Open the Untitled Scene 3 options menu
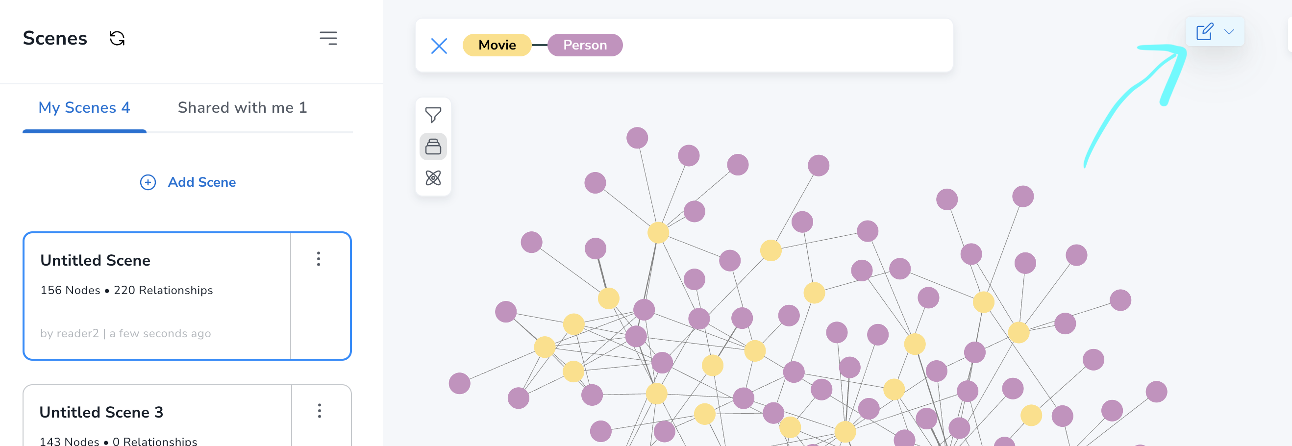 pyautogui.click(x=319, y=412)
